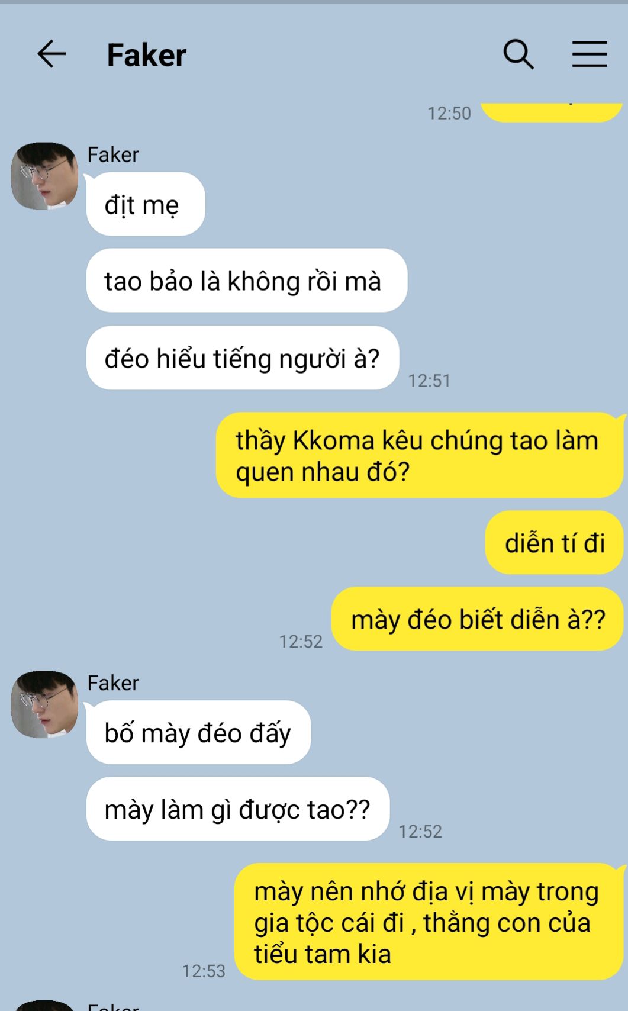
Task: Select the "địt mẹ" message bubble
Action: (x=146, y=204)
